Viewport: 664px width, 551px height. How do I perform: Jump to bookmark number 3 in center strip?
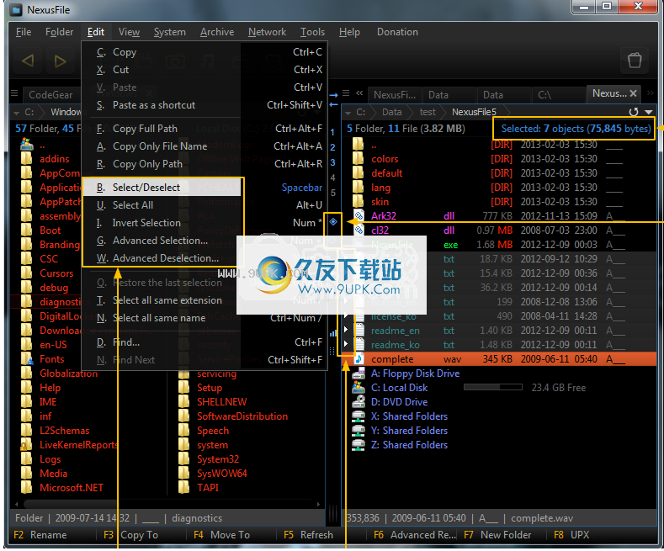[332, 162]
